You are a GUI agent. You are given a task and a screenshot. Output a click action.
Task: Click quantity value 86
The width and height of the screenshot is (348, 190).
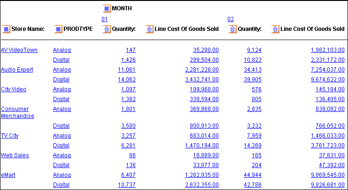click(132, 155)
